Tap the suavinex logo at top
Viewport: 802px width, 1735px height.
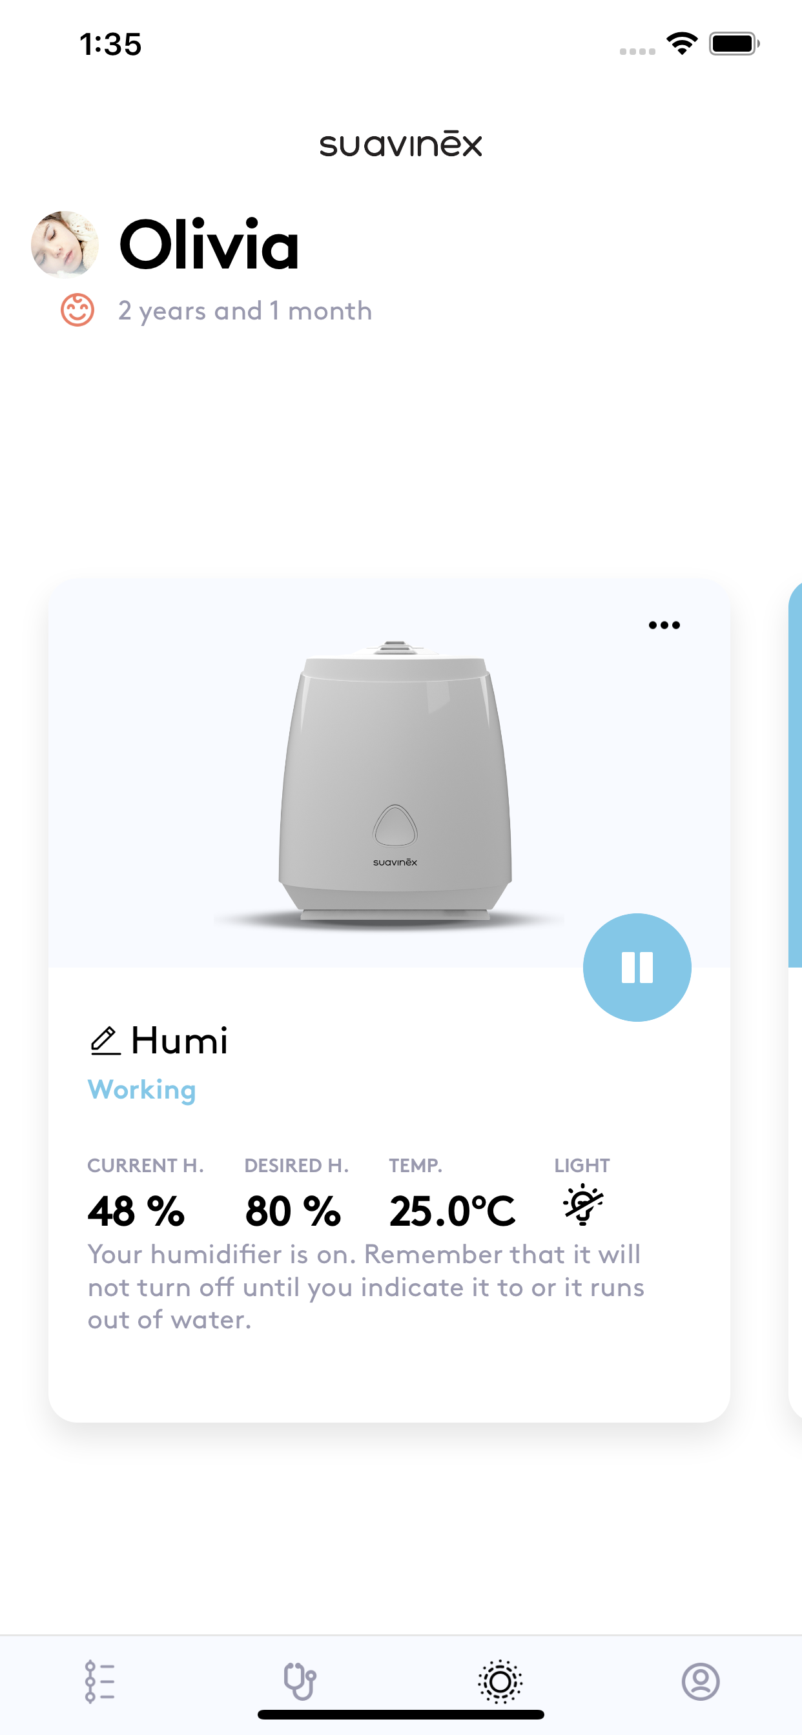tap(401, 144)
